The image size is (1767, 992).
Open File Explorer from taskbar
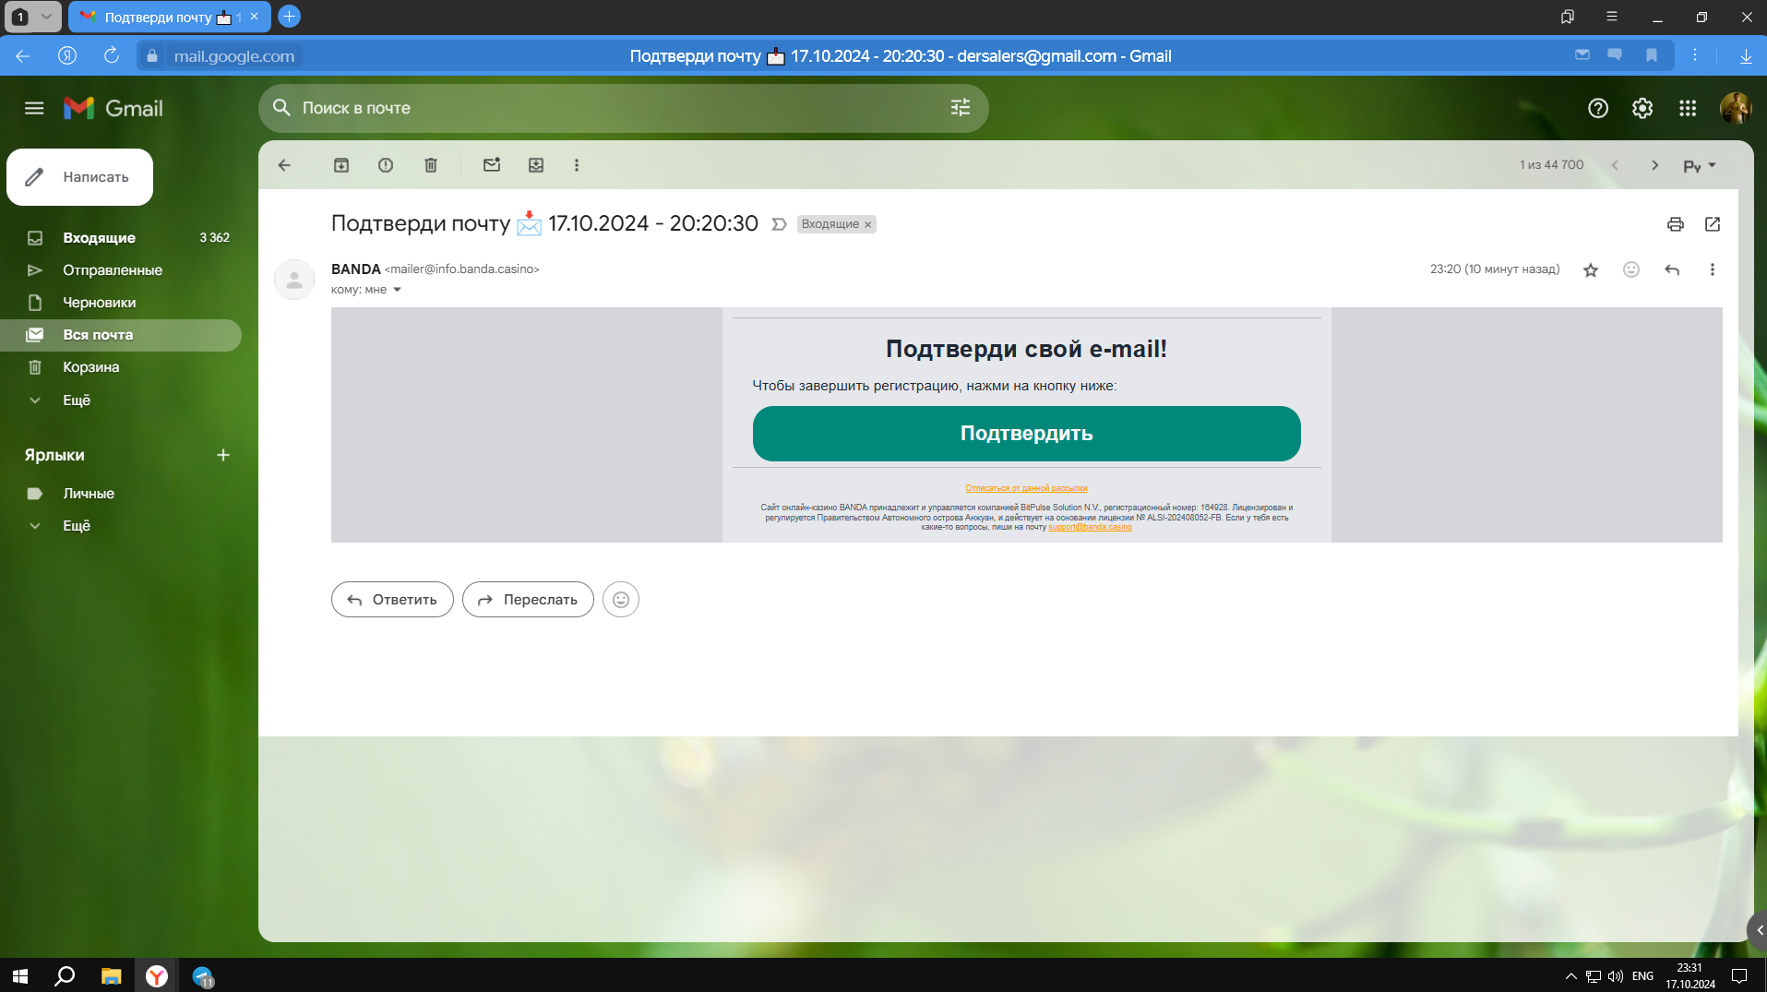coord(111,975)
